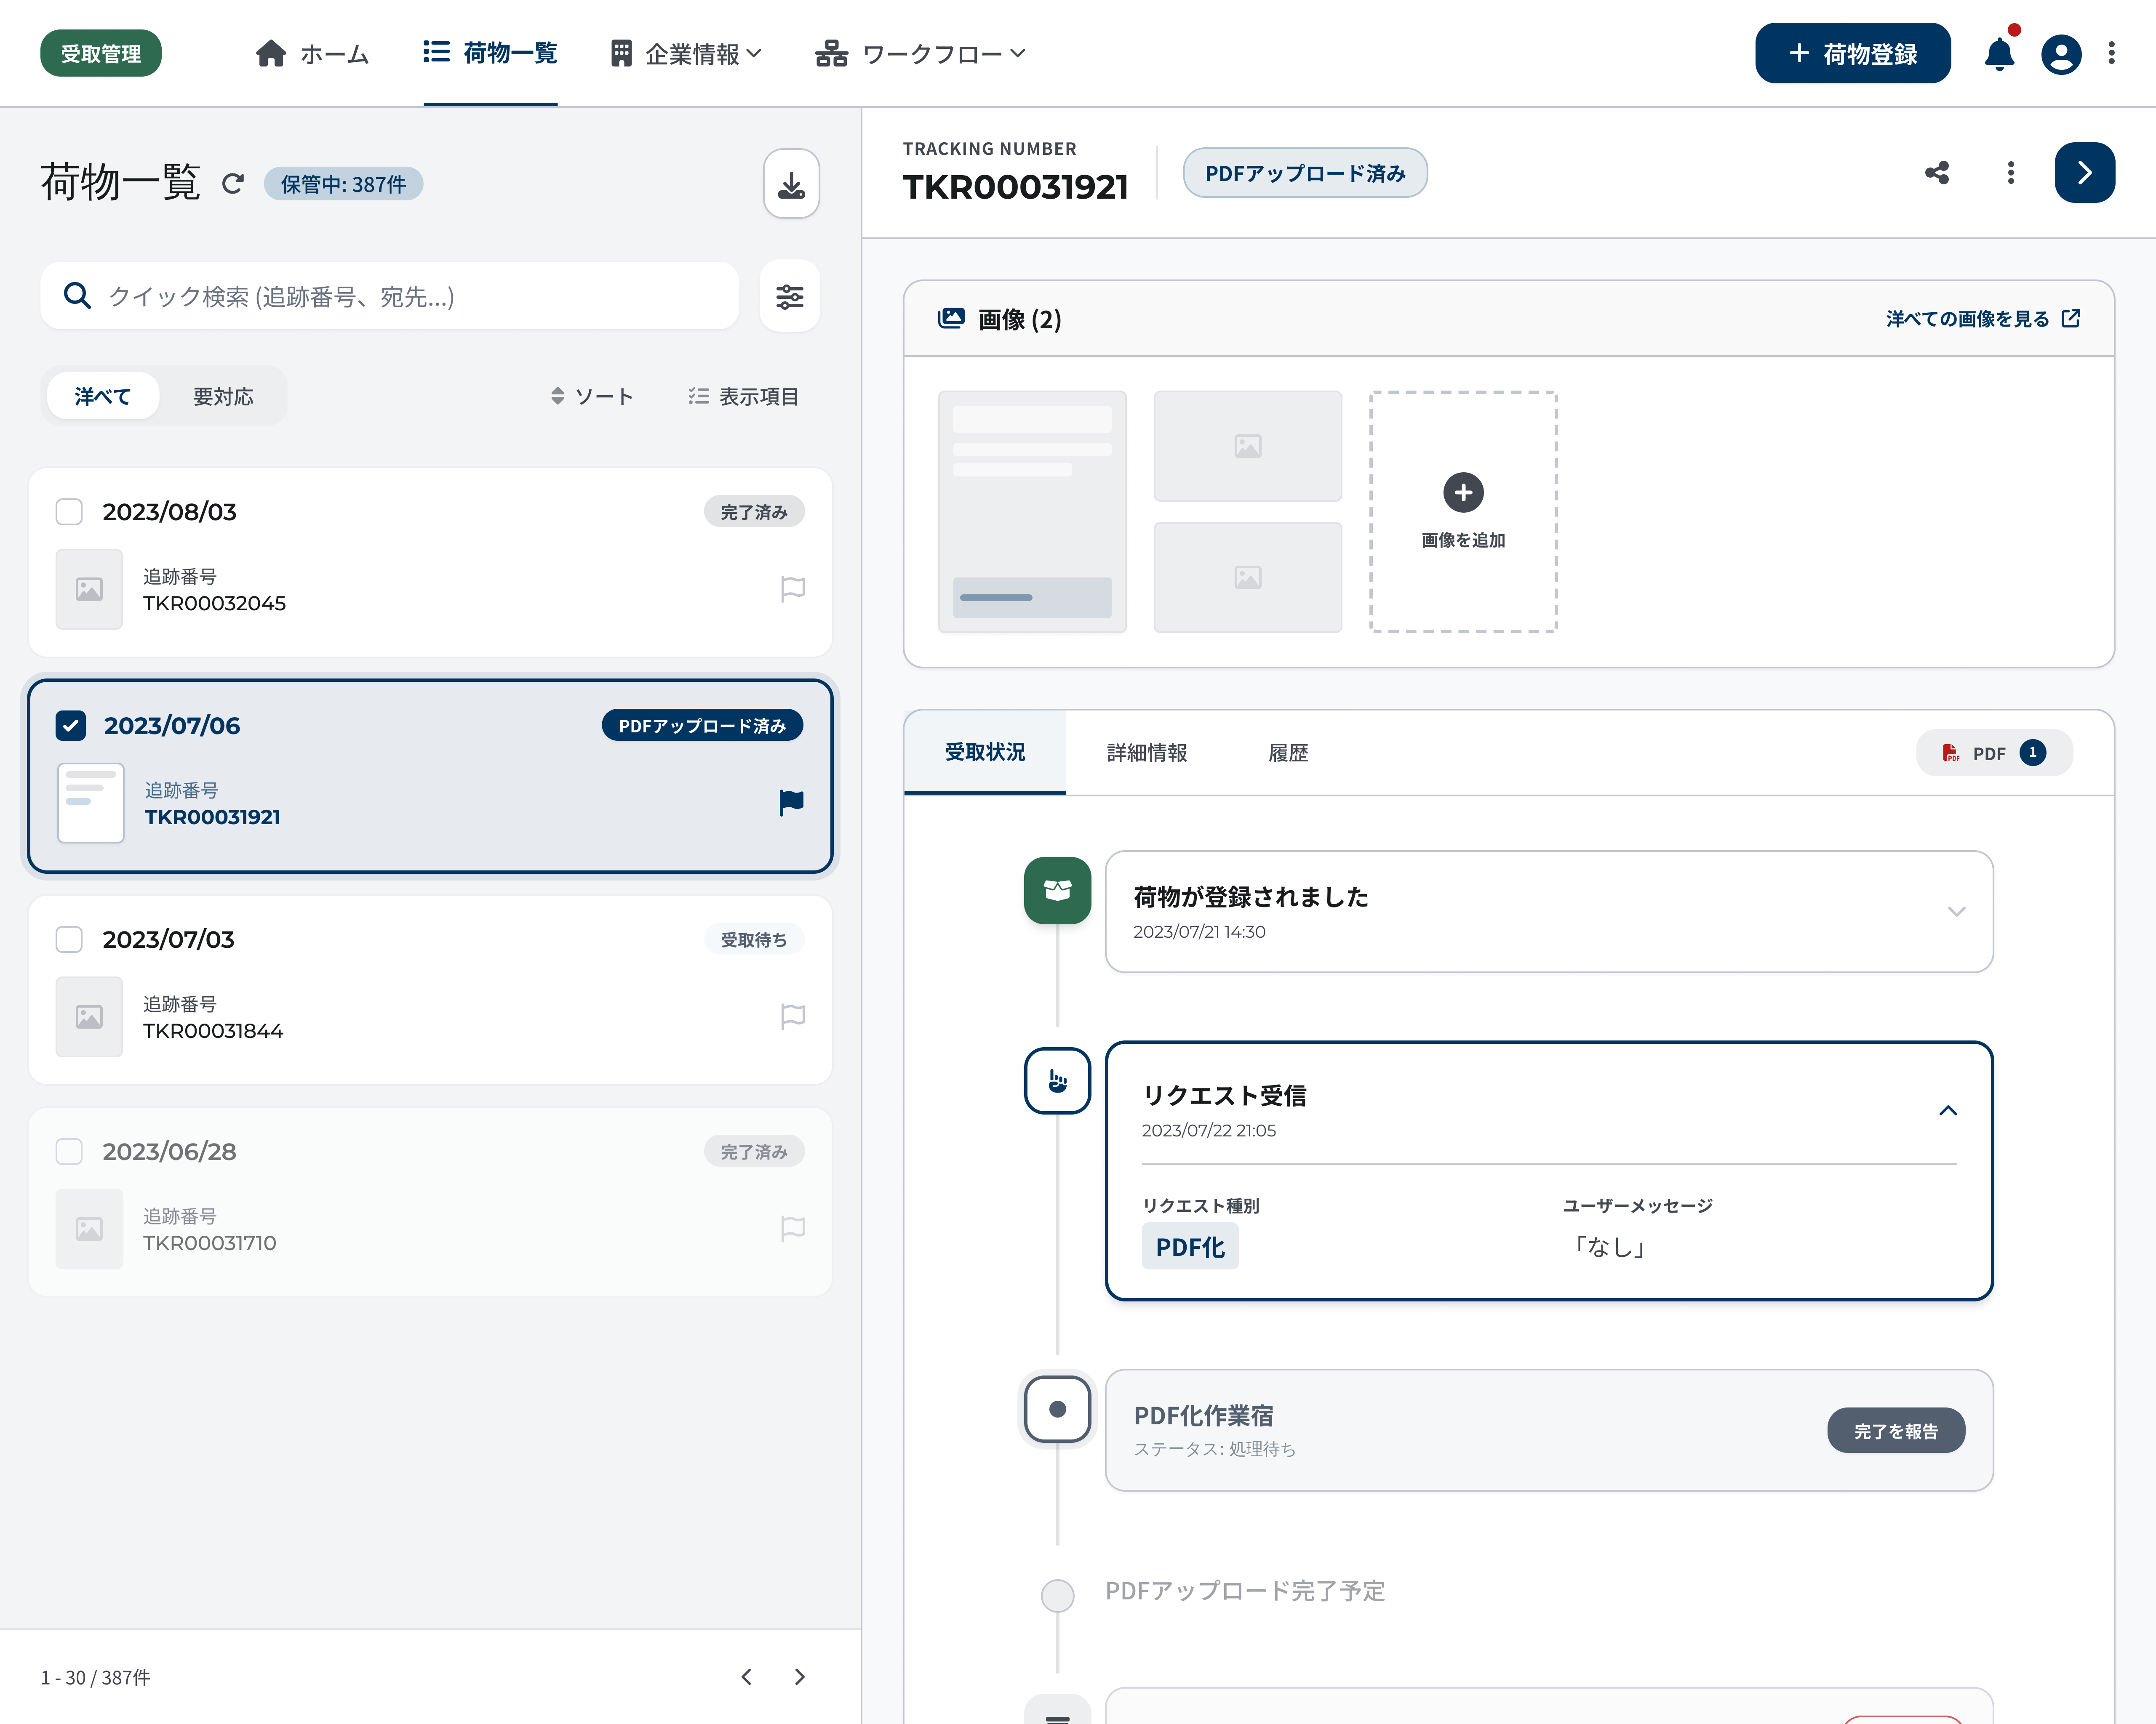This screenshot has width=2156, height=1724.
Task: Click the 荷物登録 button
Action: point(1852,54)
